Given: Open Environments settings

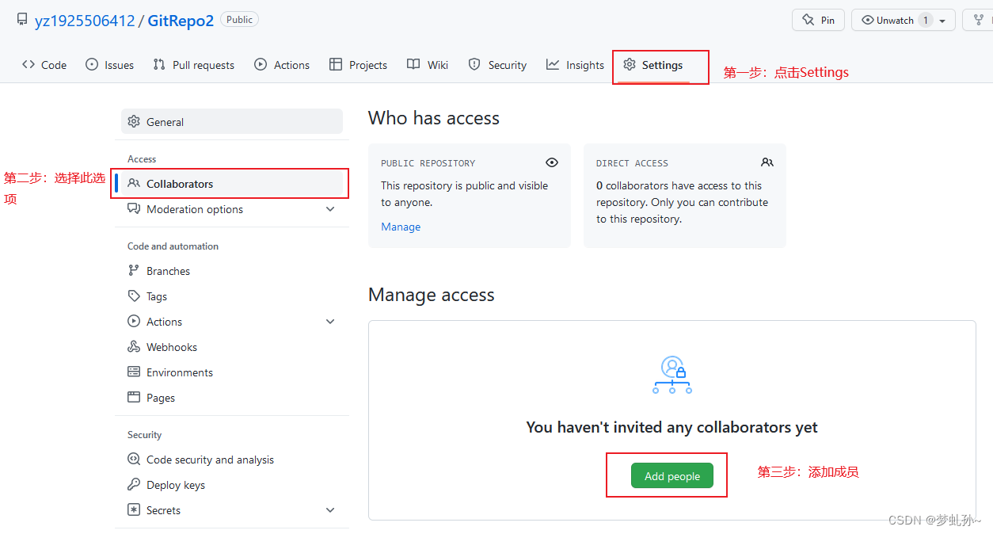Looking at the screenshot, I should tap(232, 372).
